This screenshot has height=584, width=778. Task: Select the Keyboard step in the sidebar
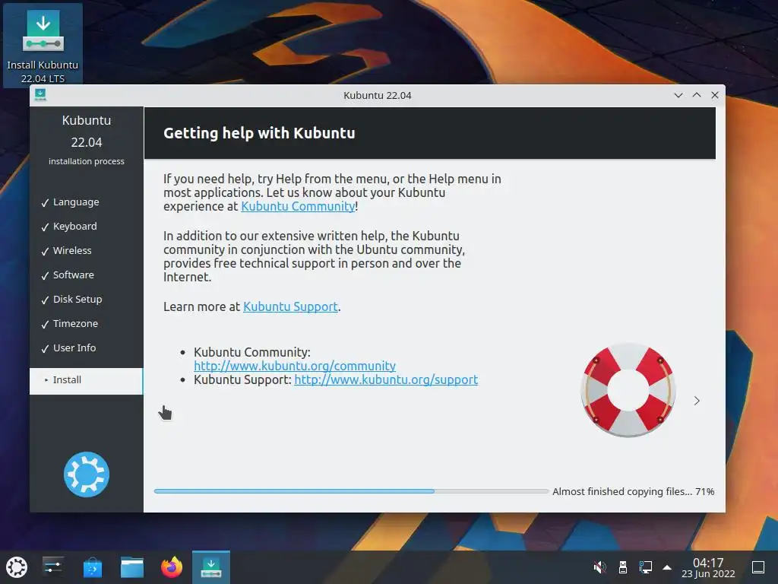[x=75, y=227]
